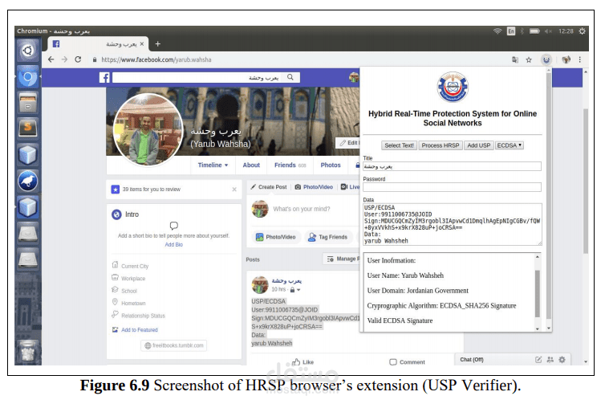Open the file drawer icon in launcher
This screenshot has height=404, width=605.
(28, 103)
